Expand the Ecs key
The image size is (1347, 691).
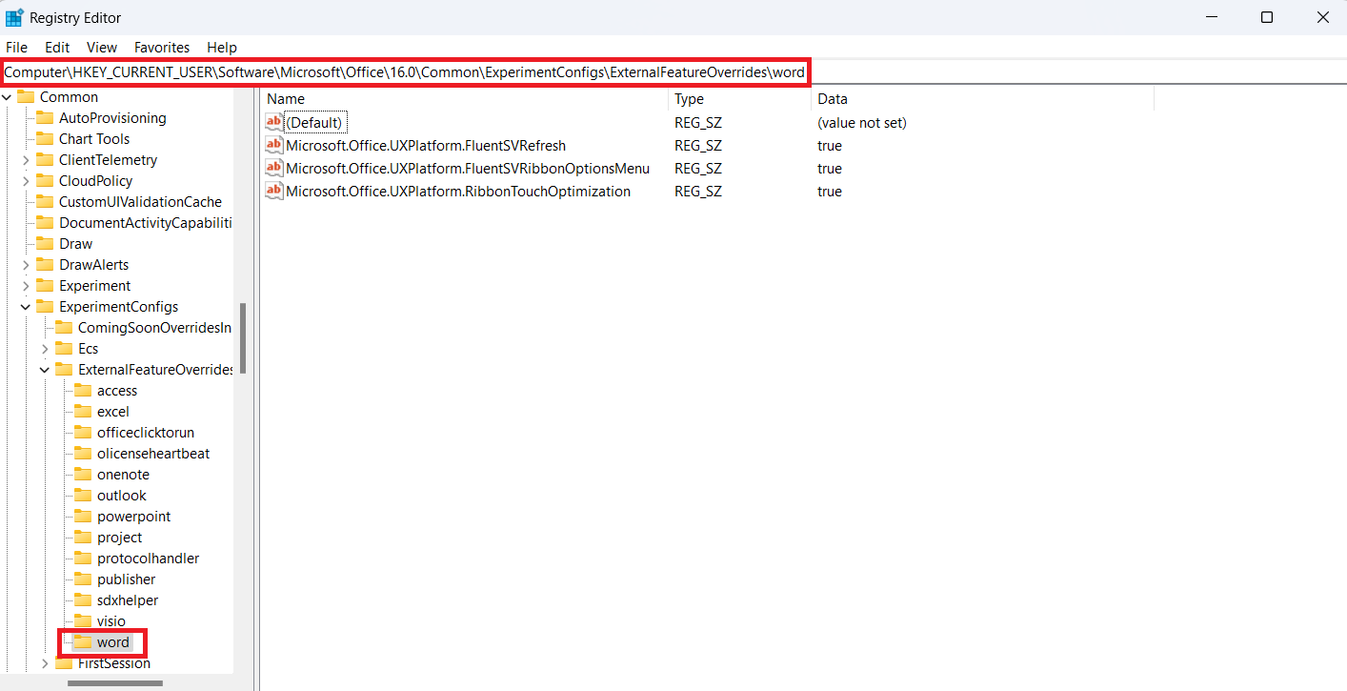pyautogui.click(x=45, y=349)
